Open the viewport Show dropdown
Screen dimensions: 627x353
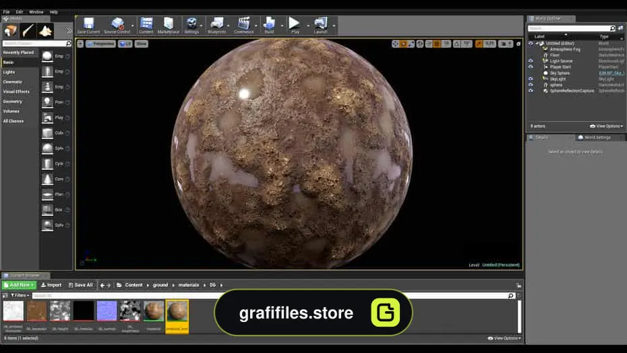pyautogui.click(x=141, y=44)
